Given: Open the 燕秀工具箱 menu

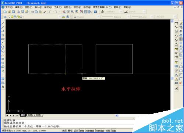Looking at the screenshot, I should 102,7.
